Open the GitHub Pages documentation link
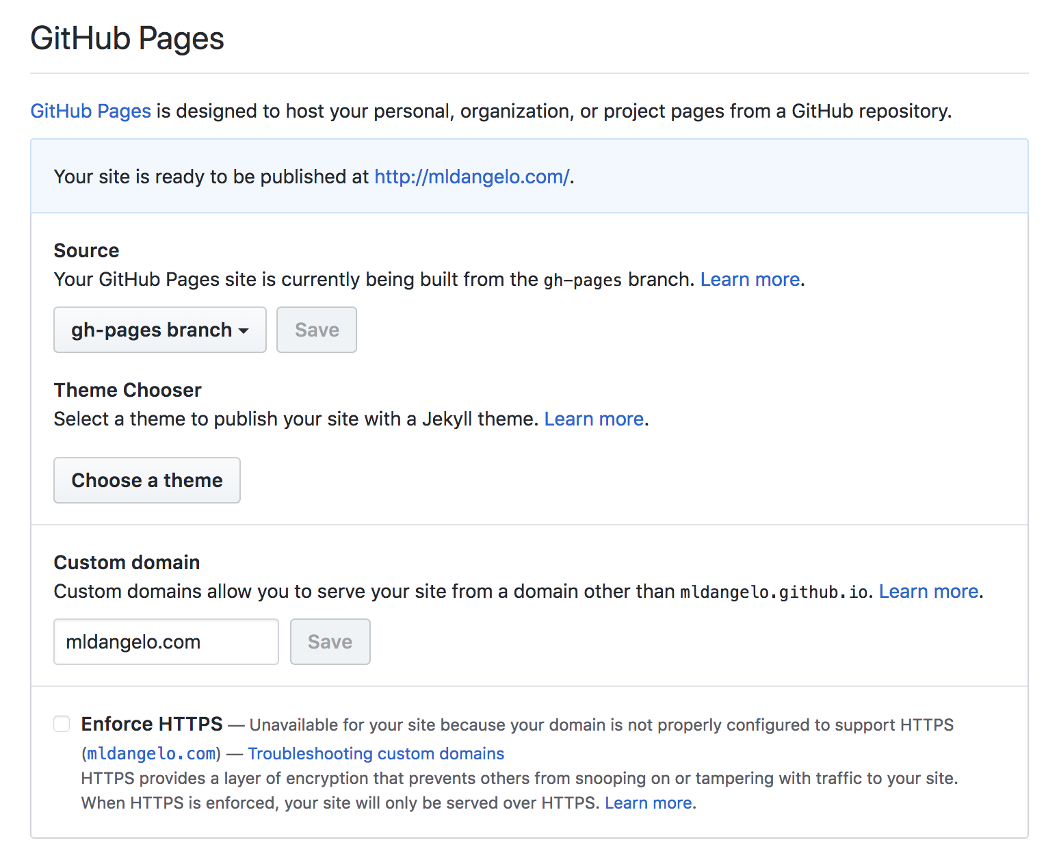Screen dimensions: 1059x862 tap(90, 111)
